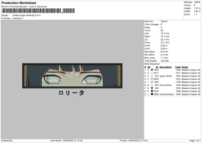
Task: Click the 'Stop Sequence:' heading
Action: (x=152, y=64)
